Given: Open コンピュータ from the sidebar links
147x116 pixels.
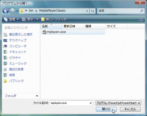Looking at the screenshot, I should click(x=15, y=46).
